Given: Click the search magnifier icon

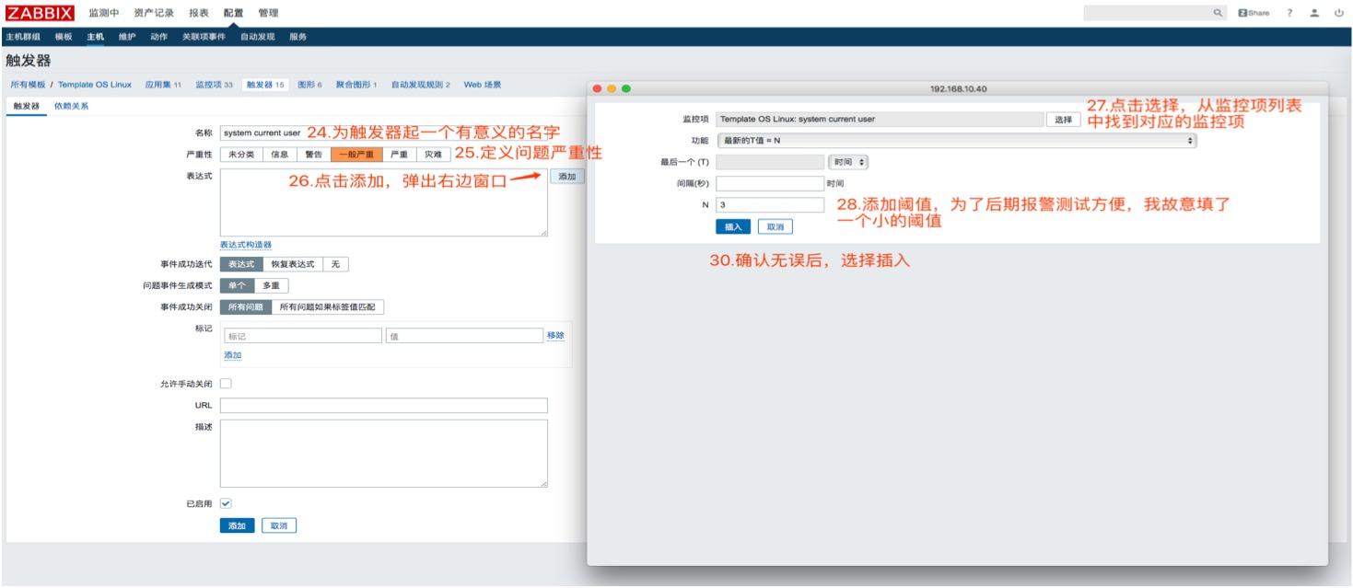Looking at the screenshot, I should click(x=1218, y=13).
